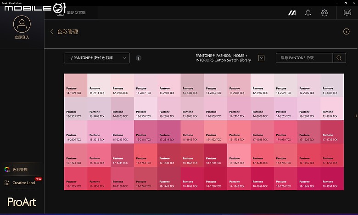Screen dimensions: 358x215
Task: Choose Pantone 13-2804 TCX color
Action: [x=215, y=85]
